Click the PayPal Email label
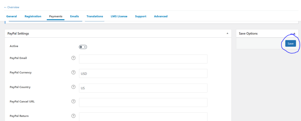 [x=18, y=58]
